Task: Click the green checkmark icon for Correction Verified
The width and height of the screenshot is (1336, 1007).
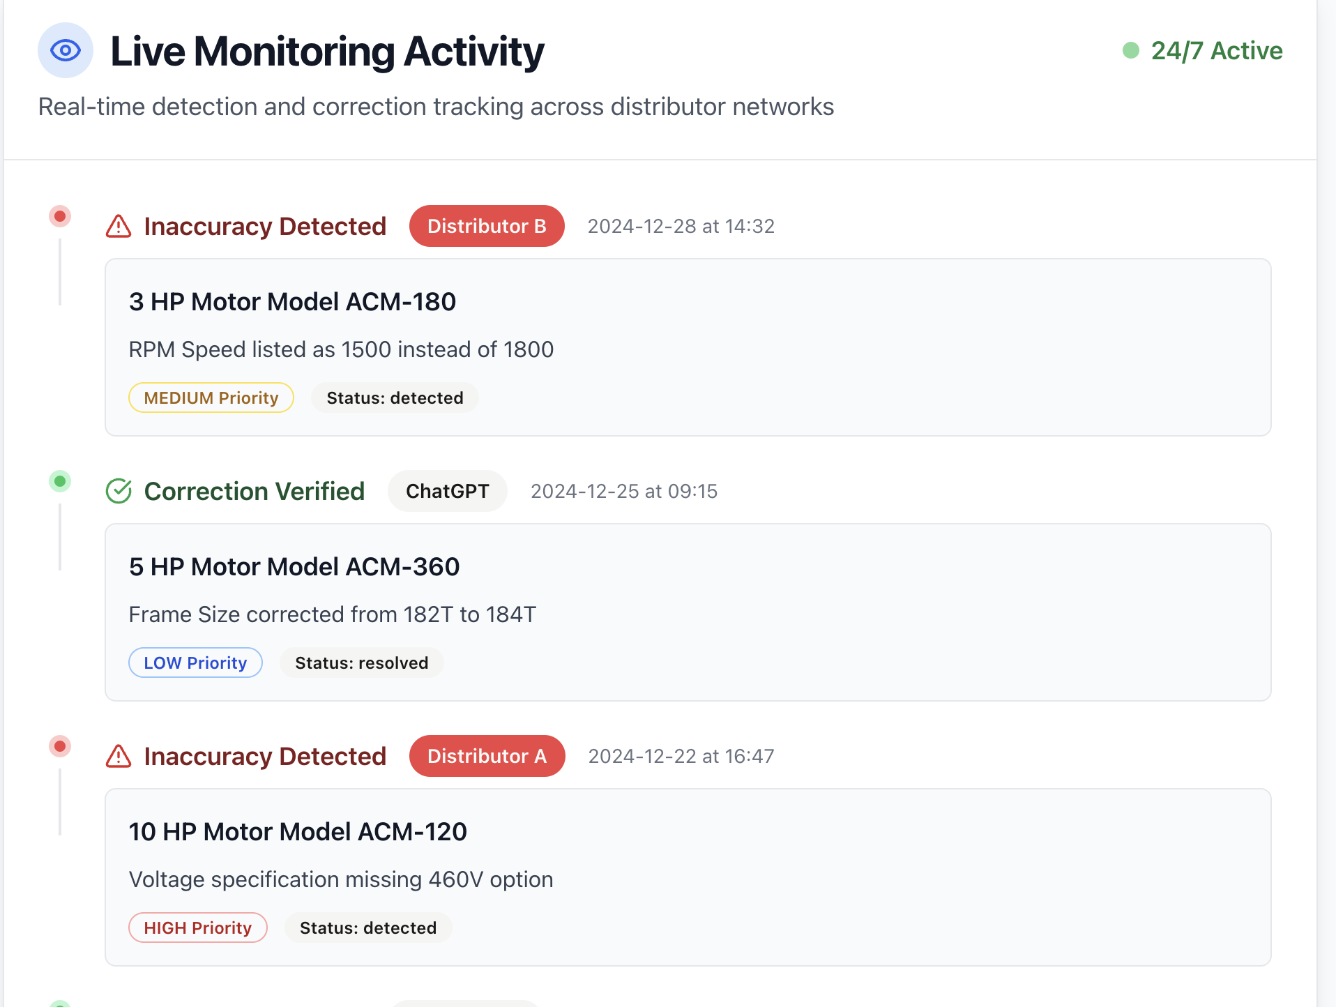Action: click(x=119, y=491)
